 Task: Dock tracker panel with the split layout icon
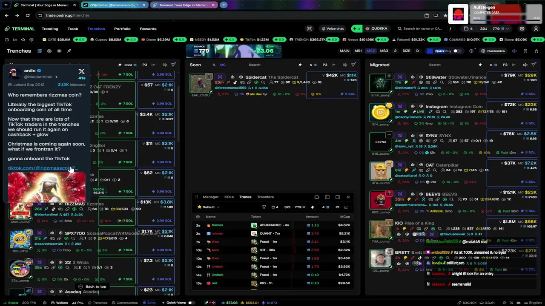click(x=327, y=197)
